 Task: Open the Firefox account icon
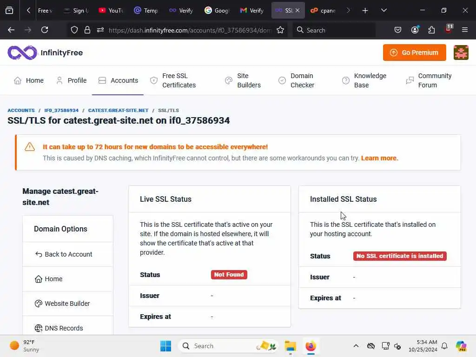pos(415,30)
